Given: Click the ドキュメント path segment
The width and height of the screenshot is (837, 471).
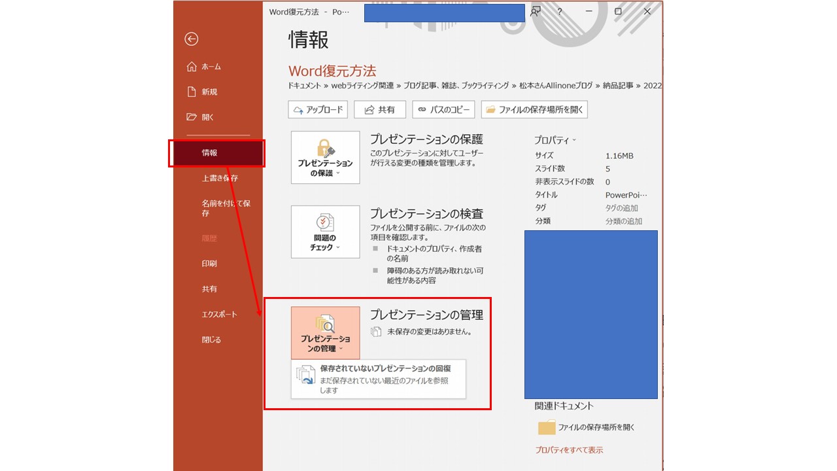Looking at the screenshot, I should coord(304,85).
